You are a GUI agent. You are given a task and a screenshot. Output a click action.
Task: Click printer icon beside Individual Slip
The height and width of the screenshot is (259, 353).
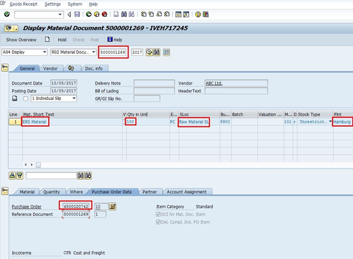15,98
